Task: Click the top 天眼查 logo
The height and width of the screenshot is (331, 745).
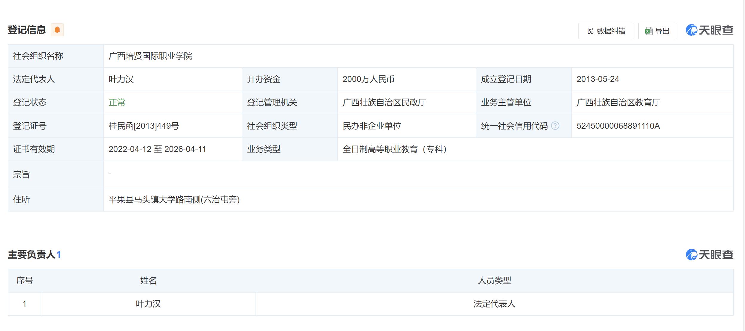Action: coord(709,30)
